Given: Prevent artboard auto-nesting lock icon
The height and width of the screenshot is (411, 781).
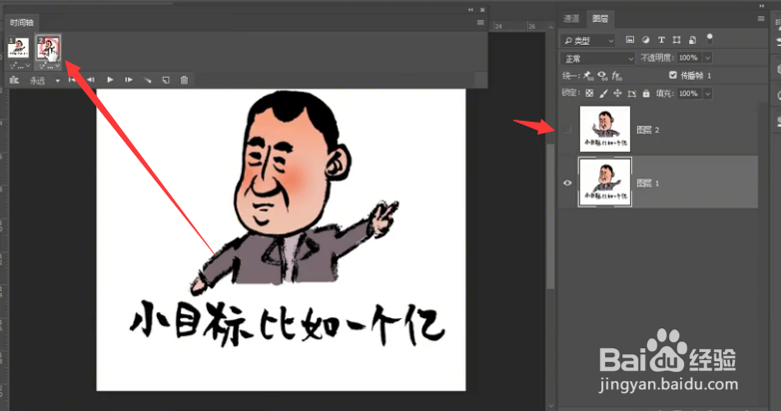Looking at the screenshot, I should pyautogui.click(x=631, y=93).
